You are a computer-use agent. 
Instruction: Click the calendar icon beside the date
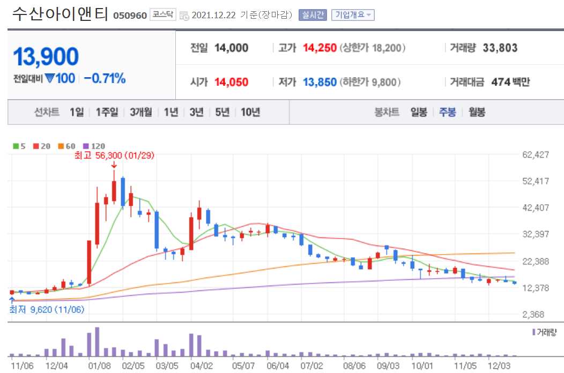pos(184,16)
